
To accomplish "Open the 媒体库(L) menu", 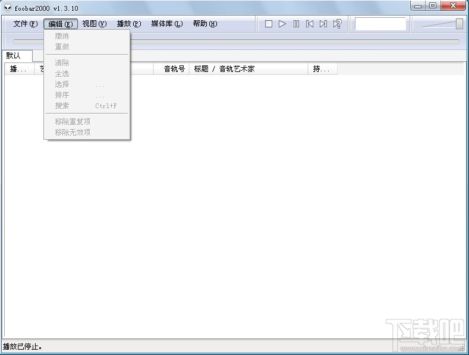I will click(167, 24).
